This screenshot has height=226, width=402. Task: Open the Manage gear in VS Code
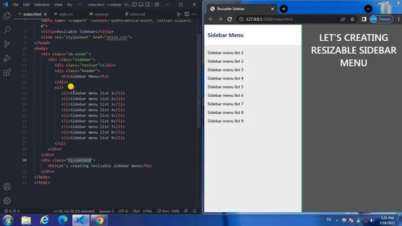(7, 201)
